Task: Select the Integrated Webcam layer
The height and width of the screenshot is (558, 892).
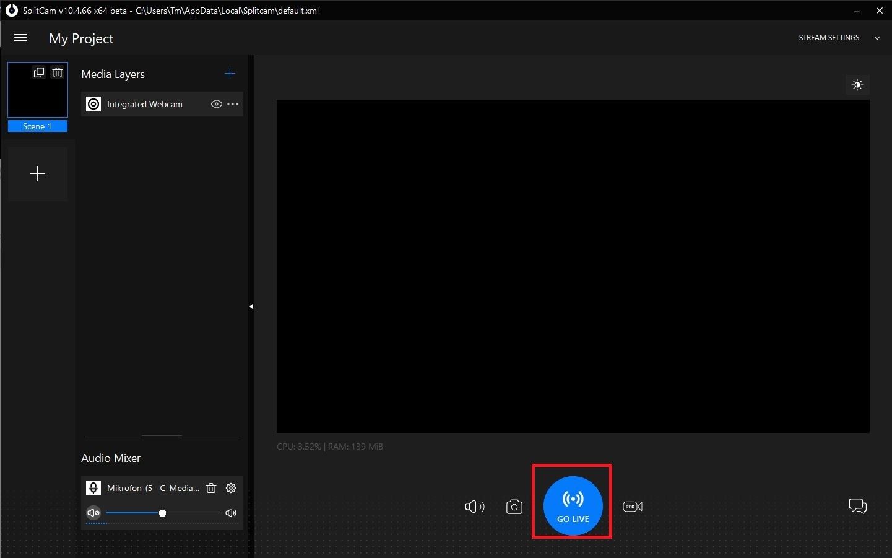Action: click(x=145, y=104)
